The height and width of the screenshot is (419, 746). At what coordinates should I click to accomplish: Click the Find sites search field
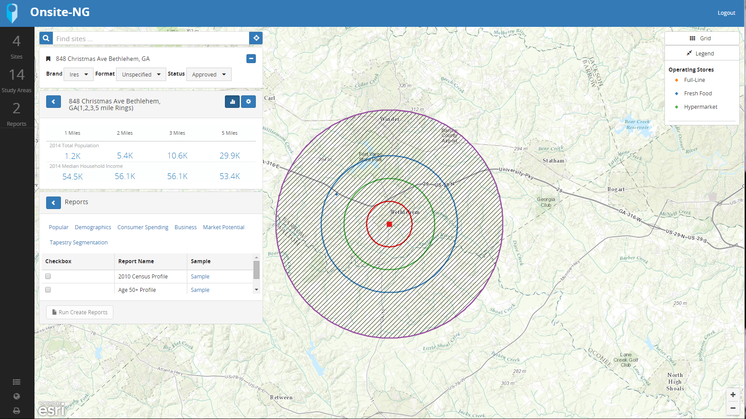(151, 38)
